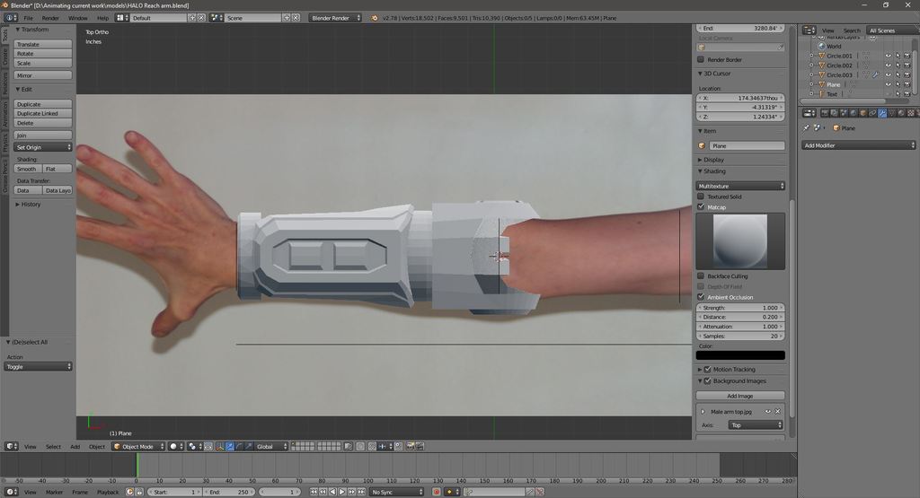This screenshot has width=920, height=498.
Task: Open the Blender Render engine dropdown
Action: tap(335, 18)
